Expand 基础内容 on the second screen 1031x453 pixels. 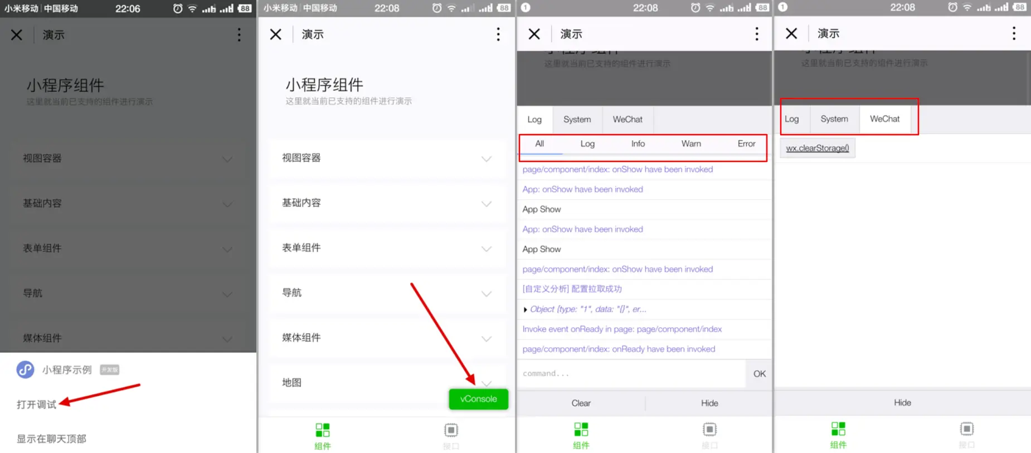(x=387, y=203)
